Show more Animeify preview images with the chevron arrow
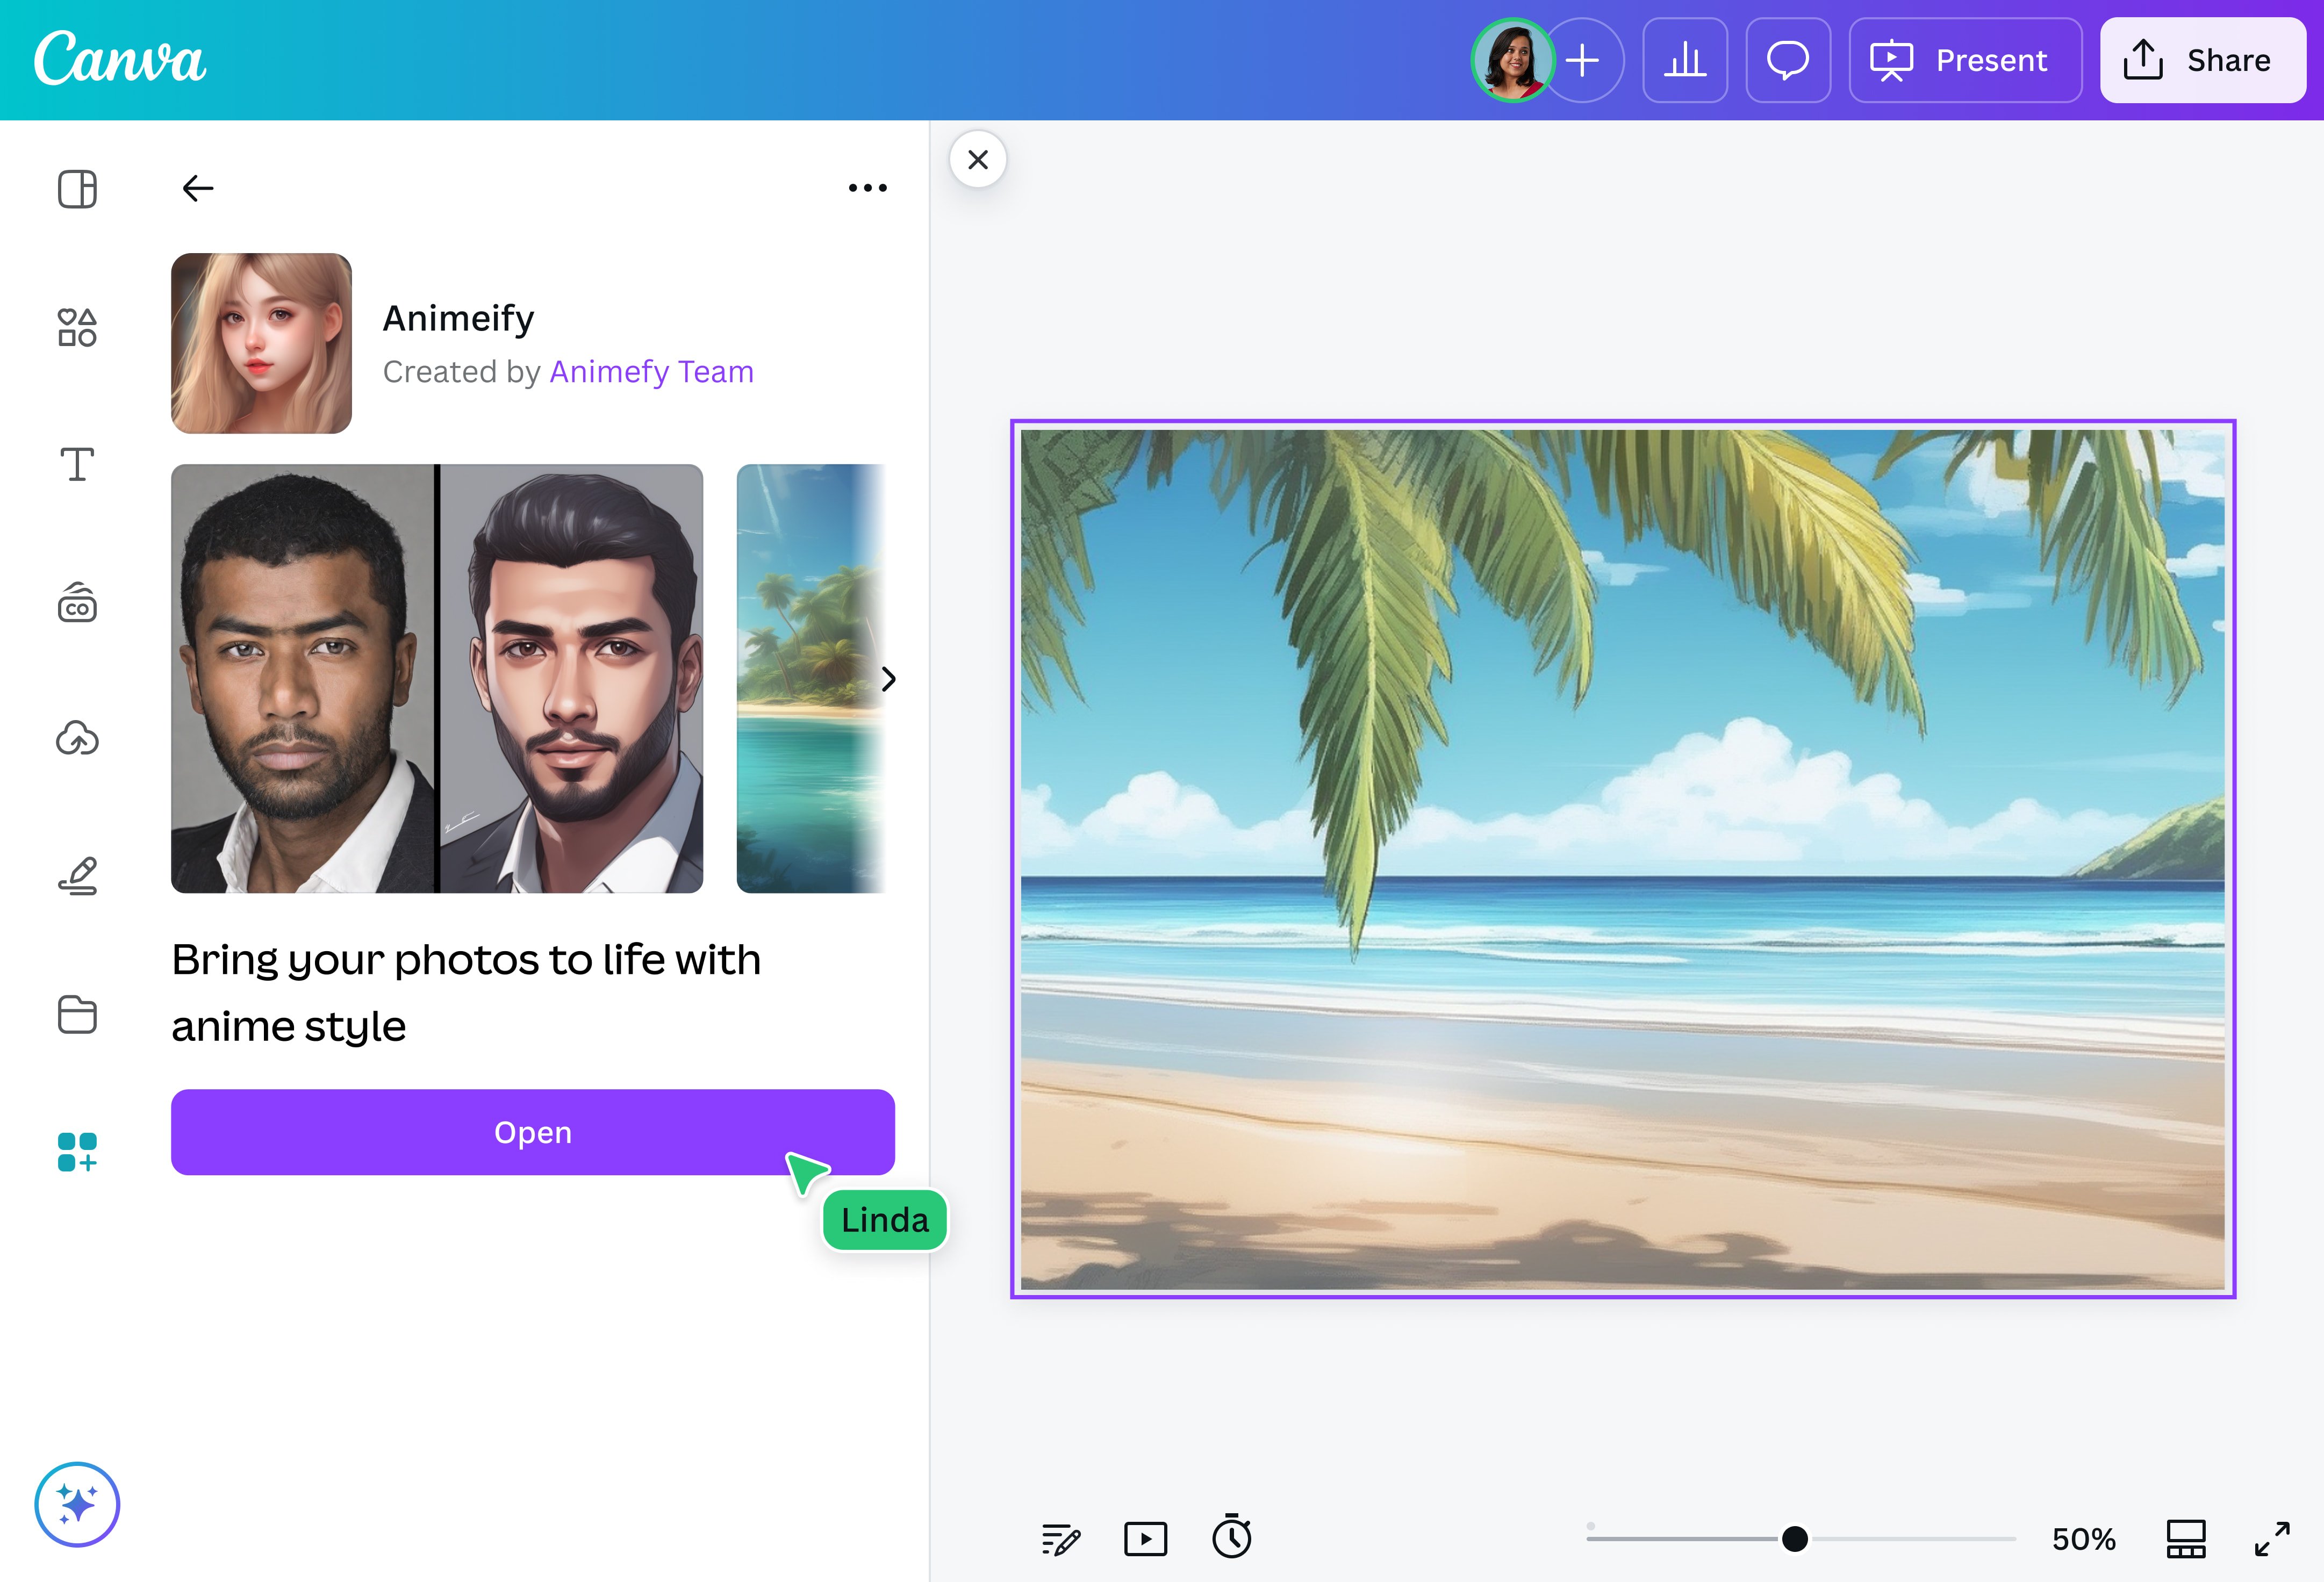 click(887, 679)
